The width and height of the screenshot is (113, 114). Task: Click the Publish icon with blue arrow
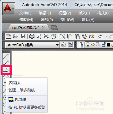[46, 36]
